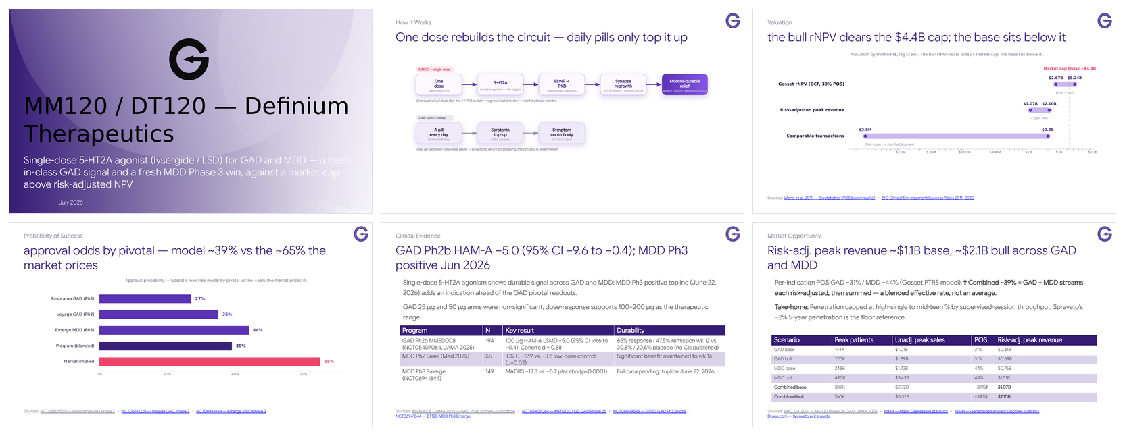Screen dimensions: 1125x436
Task: Open the NCT06941844 Emerge MDD Phase 3 link
Action: pos(231,411)
